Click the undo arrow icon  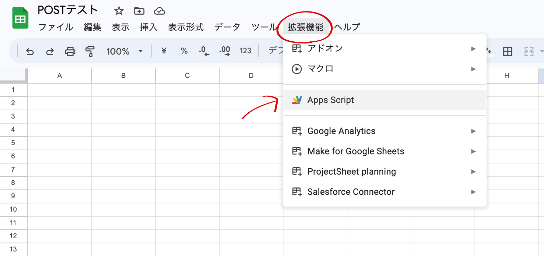point(30,52)
